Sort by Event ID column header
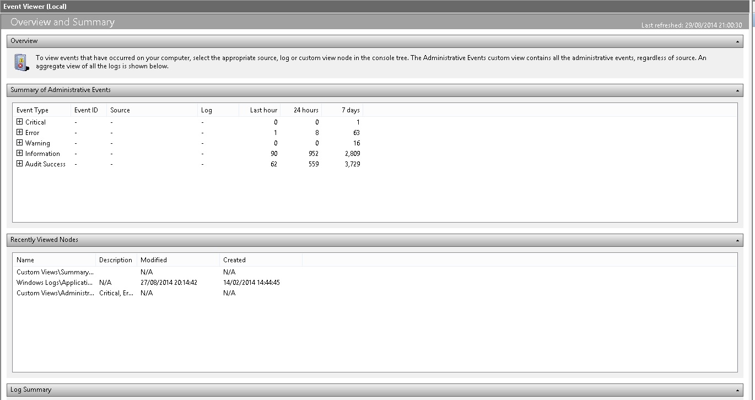755x400 pixels. point(89,110)
